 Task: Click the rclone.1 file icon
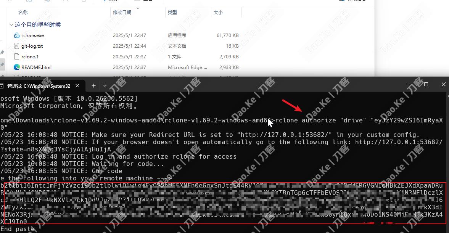pos(17,57)
